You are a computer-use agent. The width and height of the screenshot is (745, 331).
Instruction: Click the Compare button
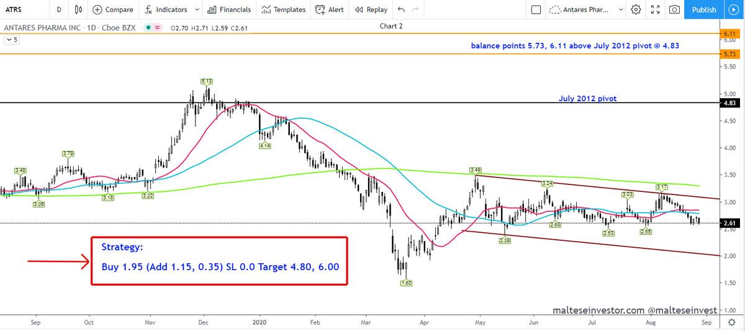click(113, 9)
